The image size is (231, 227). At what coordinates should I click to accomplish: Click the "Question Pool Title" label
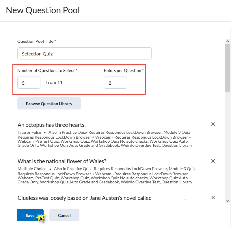click(35, 41)
